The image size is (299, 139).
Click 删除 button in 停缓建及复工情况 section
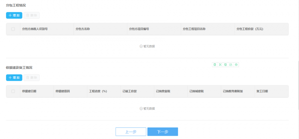32,78
